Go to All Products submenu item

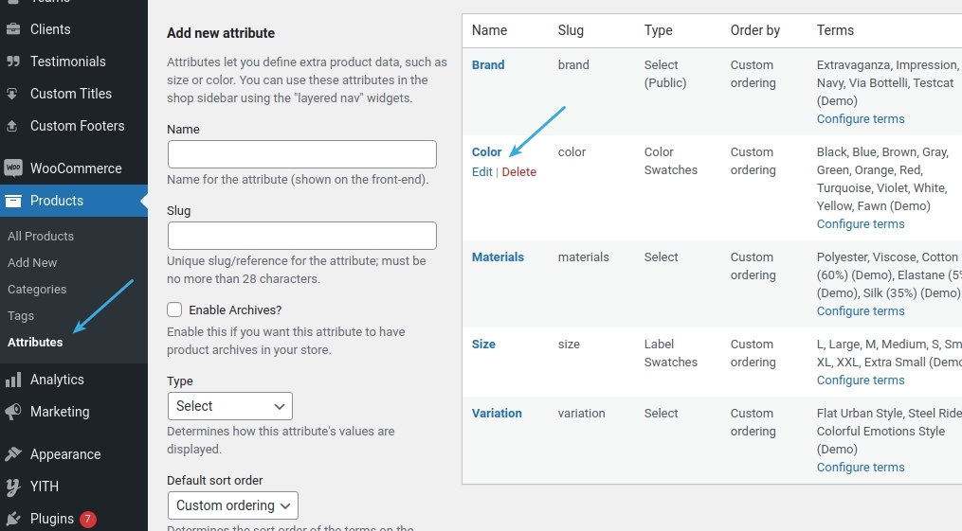click(x=41, y=236)
